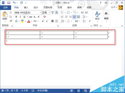
Task: Align text right
Action: click(70, 17)
